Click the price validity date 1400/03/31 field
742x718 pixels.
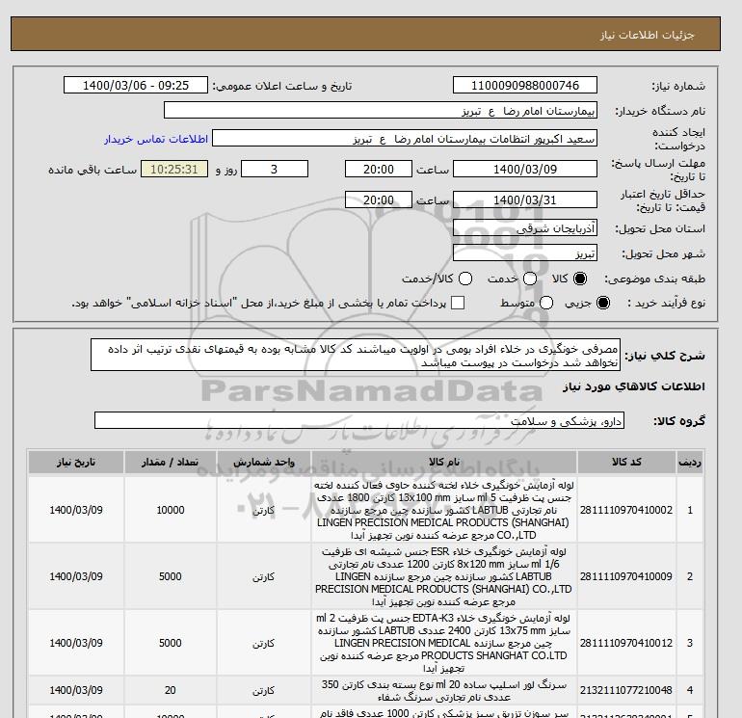[x=525, y=200]
